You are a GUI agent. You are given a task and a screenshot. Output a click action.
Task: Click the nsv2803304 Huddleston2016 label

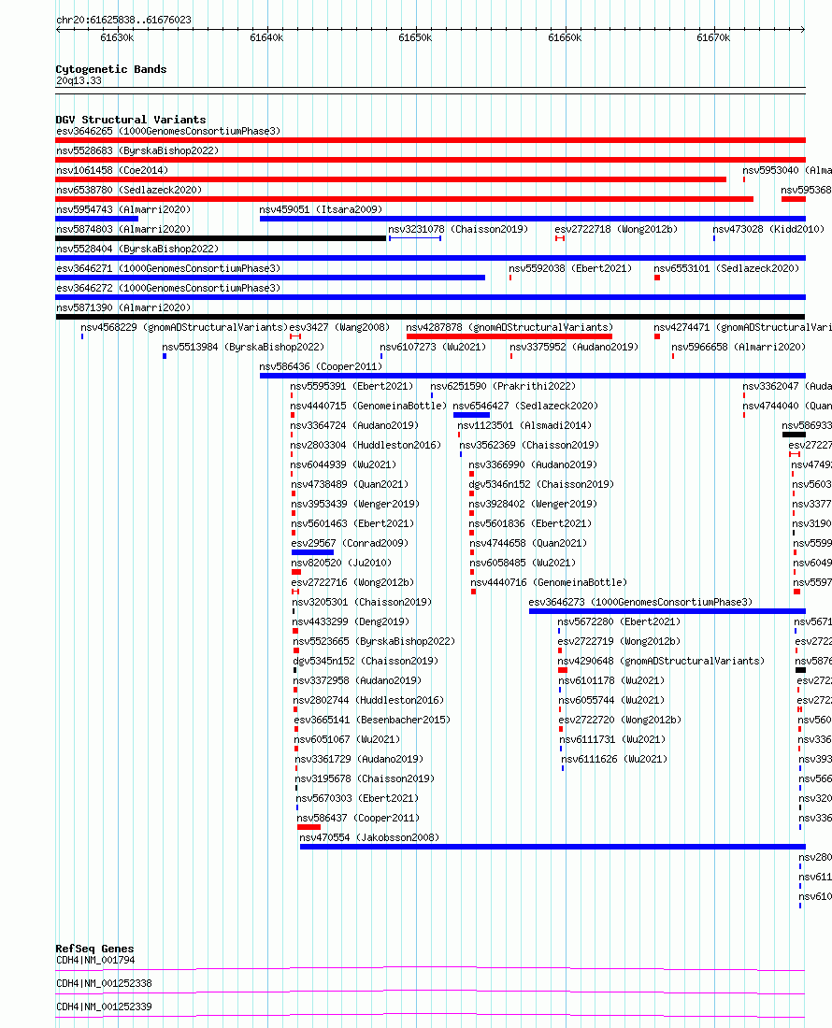[366, 445]
